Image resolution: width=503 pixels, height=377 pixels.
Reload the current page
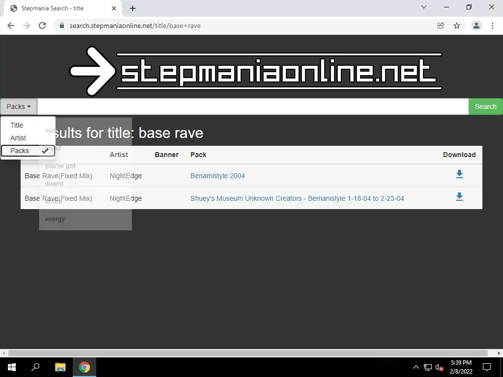coord(42,26)
